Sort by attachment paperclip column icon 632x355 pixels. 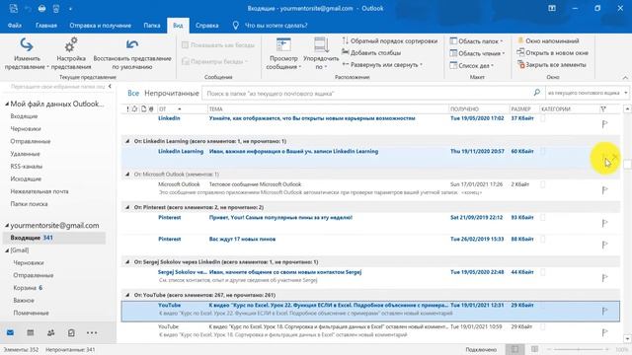(x=151, y=109)
